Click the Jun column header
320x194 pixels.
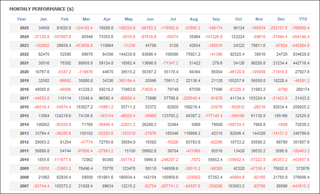pos(150,19)
